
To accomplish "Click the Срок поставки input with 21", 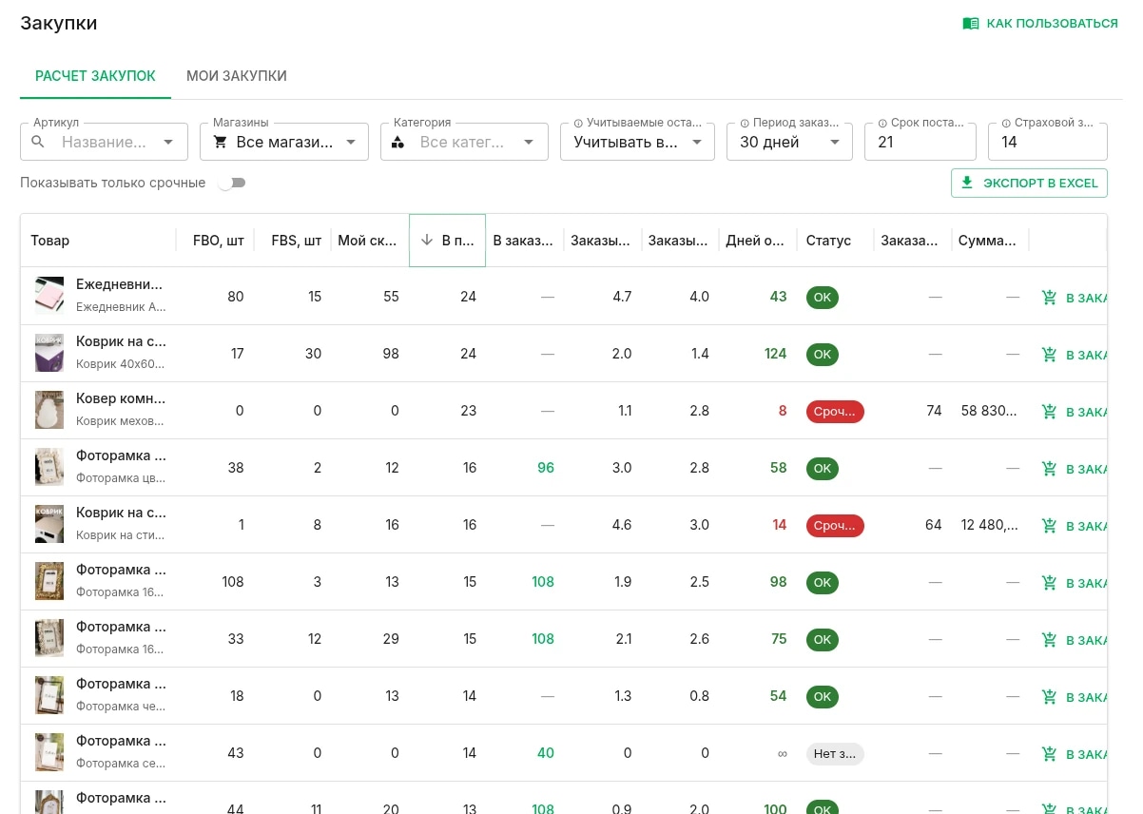I will click(920, 142).
